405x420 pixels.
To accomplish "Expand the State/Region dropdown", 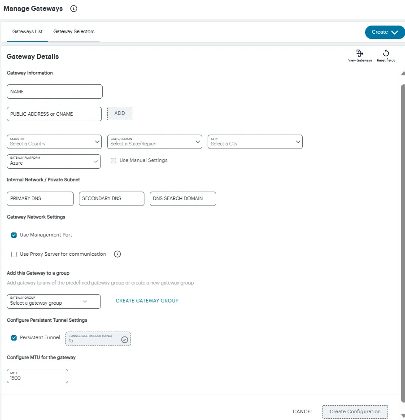I will [154, 142].
